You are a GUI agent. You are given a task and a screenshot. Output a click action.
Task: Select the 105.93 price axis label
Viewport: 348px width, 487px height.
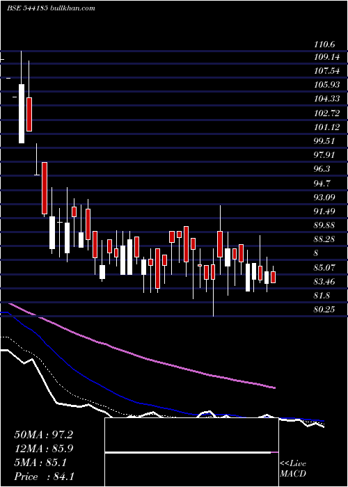(x=327, y=85)
